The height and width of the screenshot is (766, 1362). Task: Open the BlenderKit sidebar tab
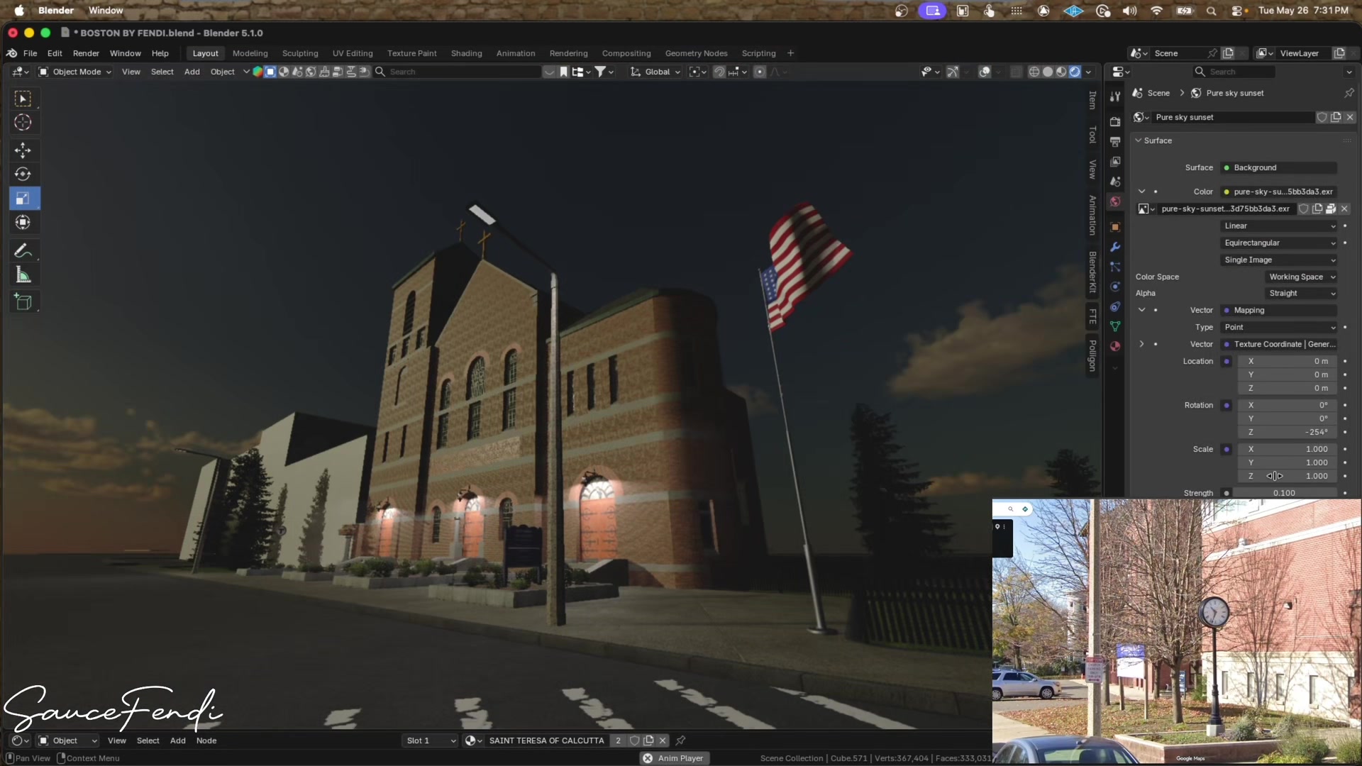click(1092, 272)
